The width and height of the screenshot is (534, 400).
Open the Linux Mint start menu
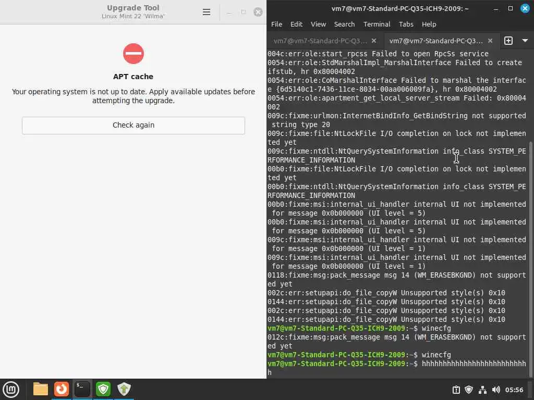(x=11, y=390)
